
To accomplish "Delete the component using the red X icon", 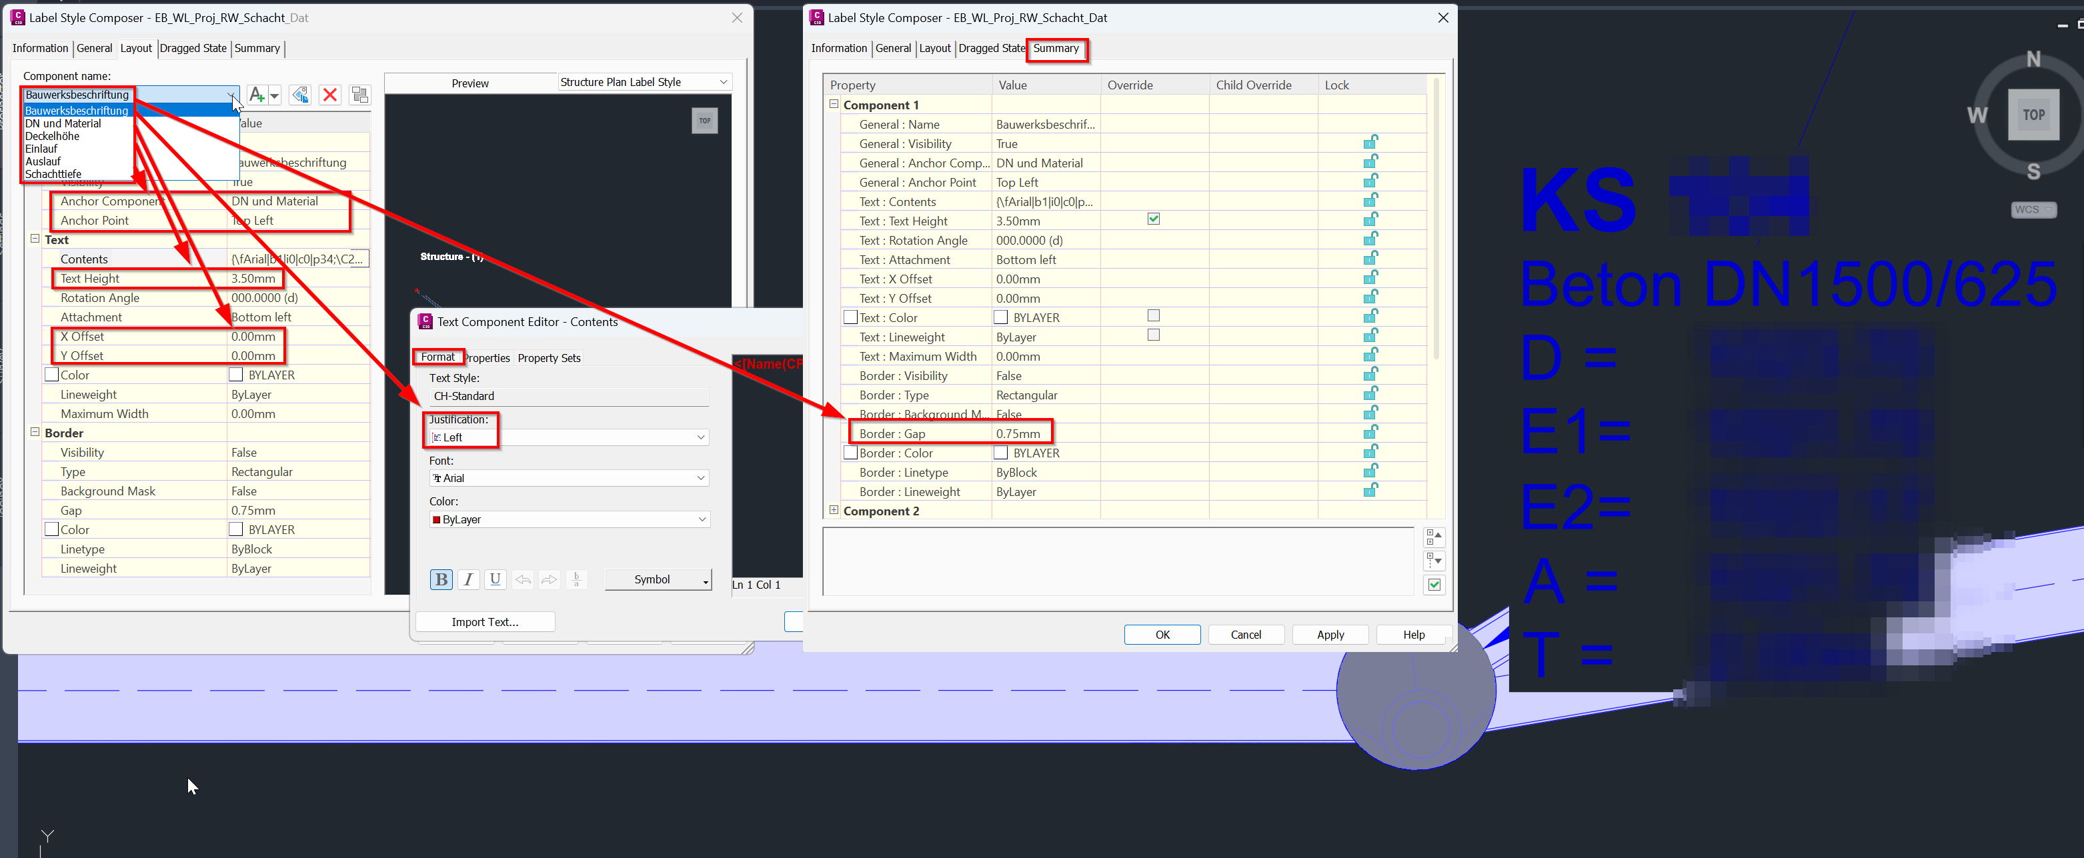I will [x=330, y=95].
